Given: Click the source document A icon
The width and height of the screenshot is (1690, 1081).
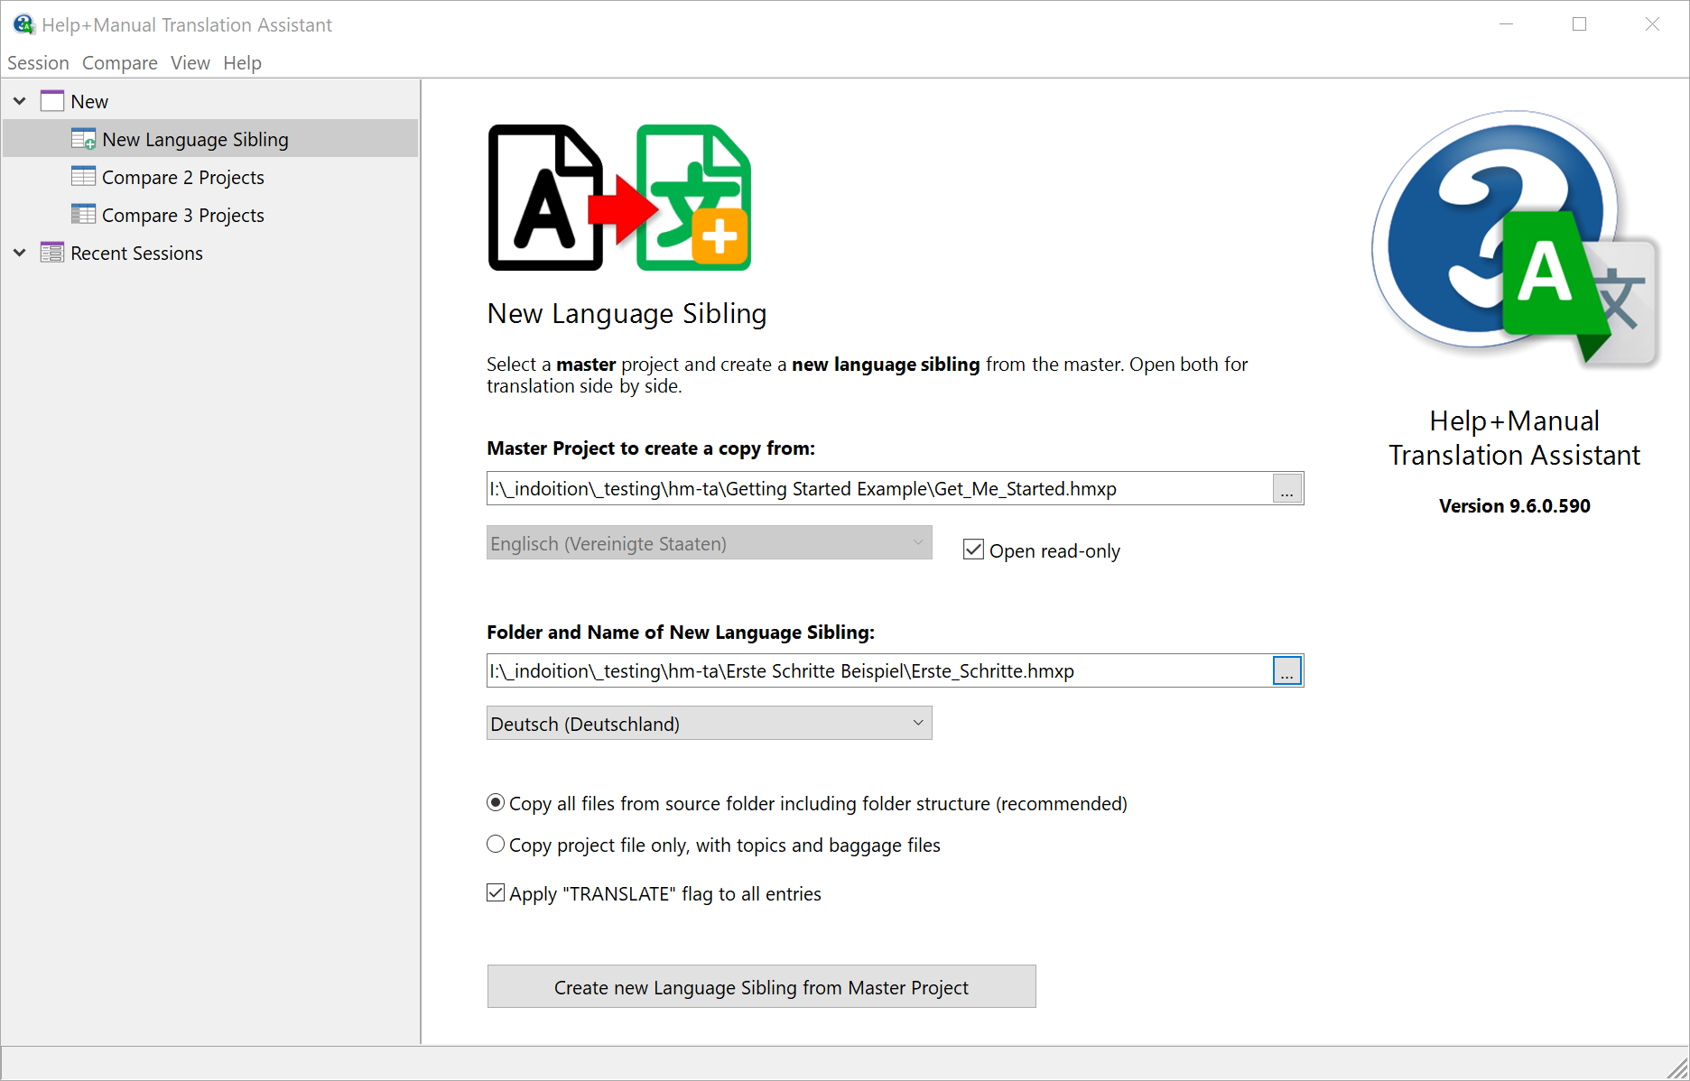Looking at the screenshot, I should click(545, 198).
